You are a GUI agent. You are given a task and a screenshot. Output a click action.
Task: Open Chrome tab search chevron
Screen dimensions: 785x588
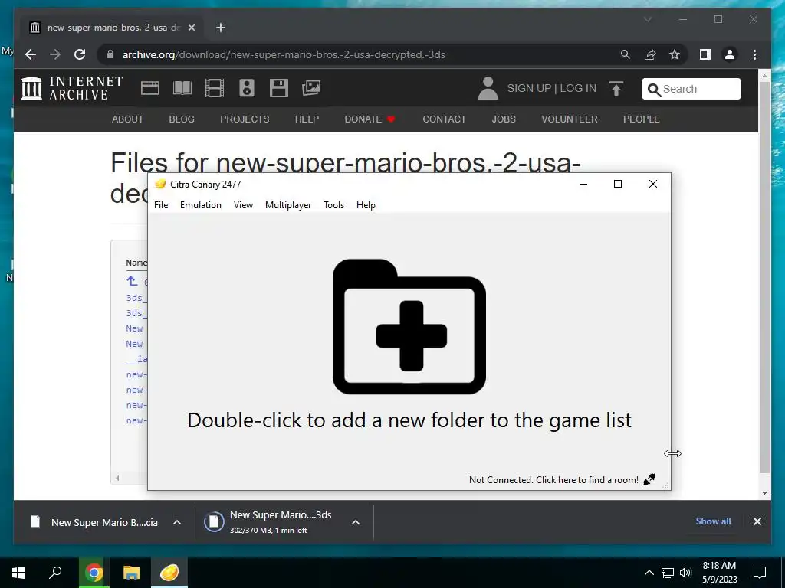pyautogui.click(x=647, y=19)
